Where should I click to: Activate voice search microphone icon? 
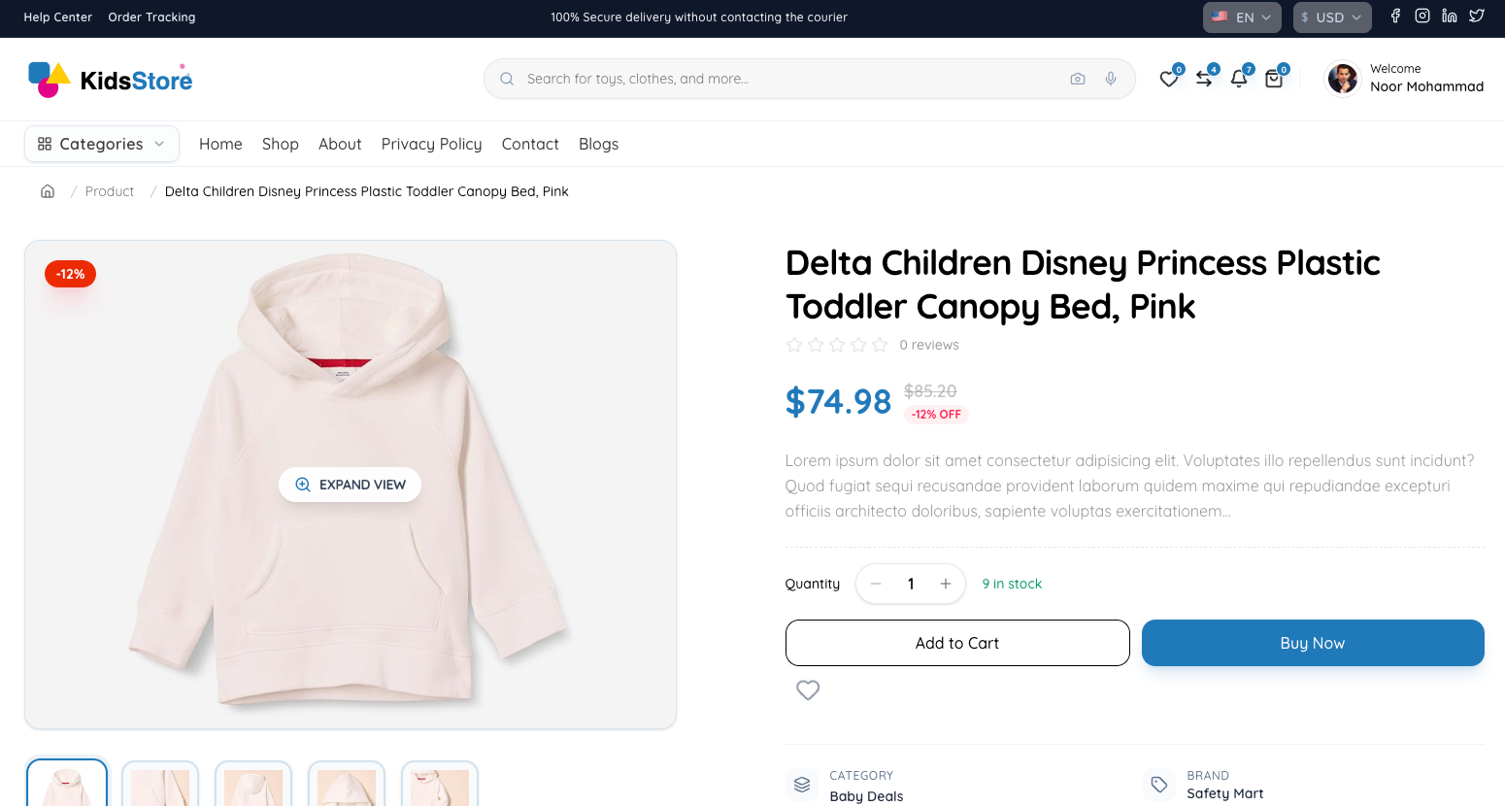[1110, 79]
